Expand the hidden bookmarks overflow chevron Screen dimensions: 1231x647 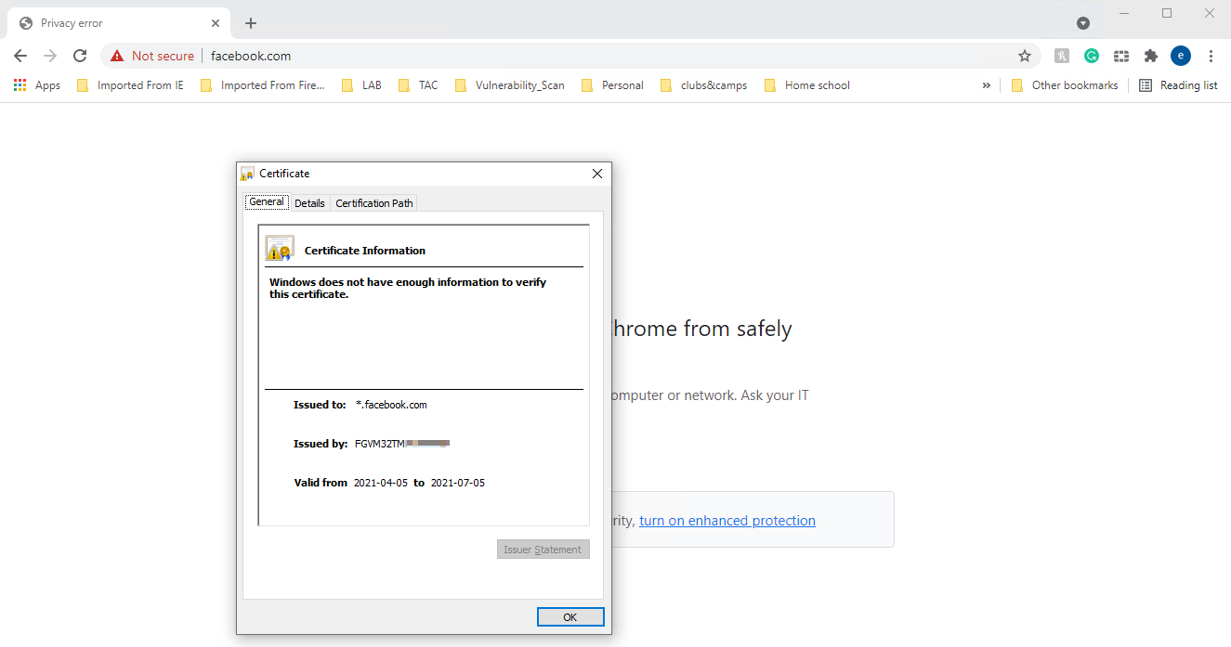(986, 84)
